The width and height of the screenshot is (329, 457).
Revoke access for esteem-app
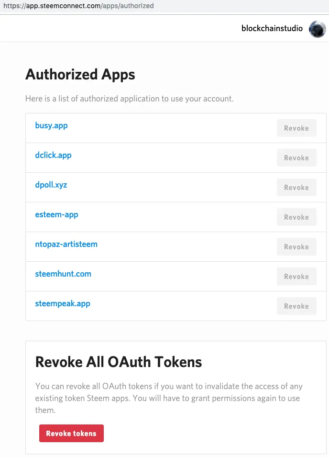296,217
